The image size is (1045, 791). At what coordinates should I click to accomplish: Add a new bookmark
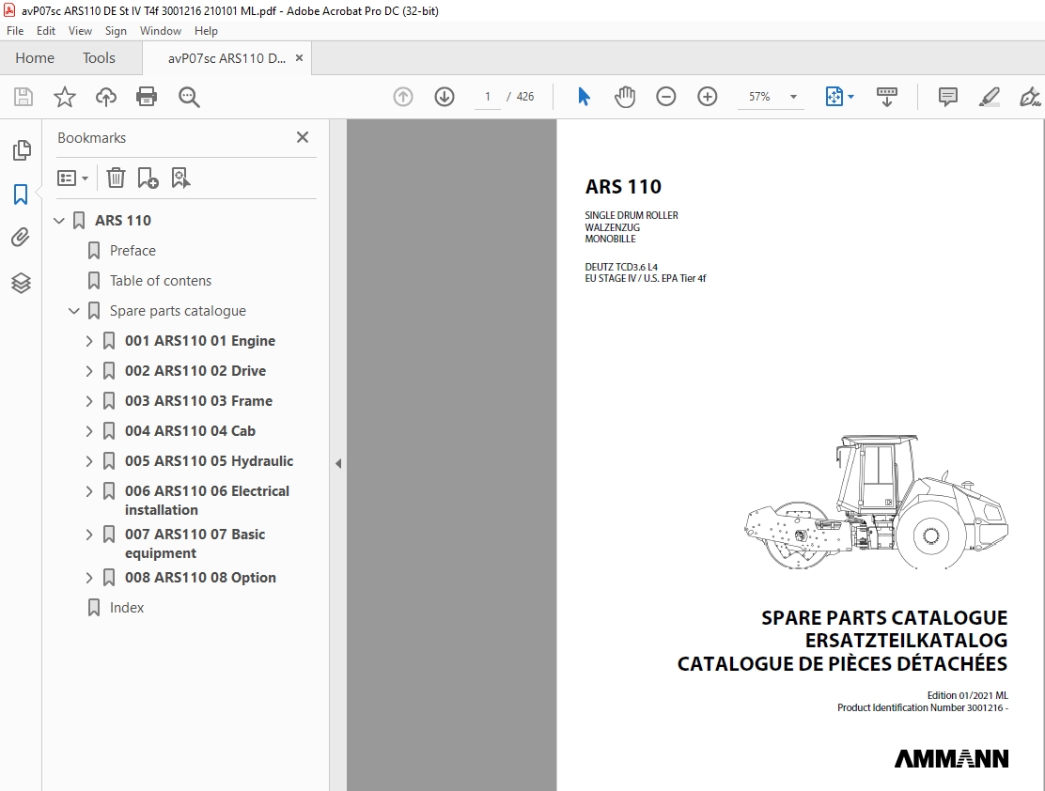[148, 178]
